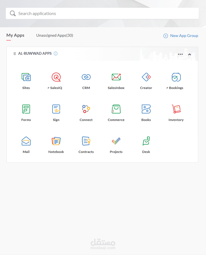206x255 pixels.
Task: Click the SalesInbox label text
Action: click(x=116, y=88)
